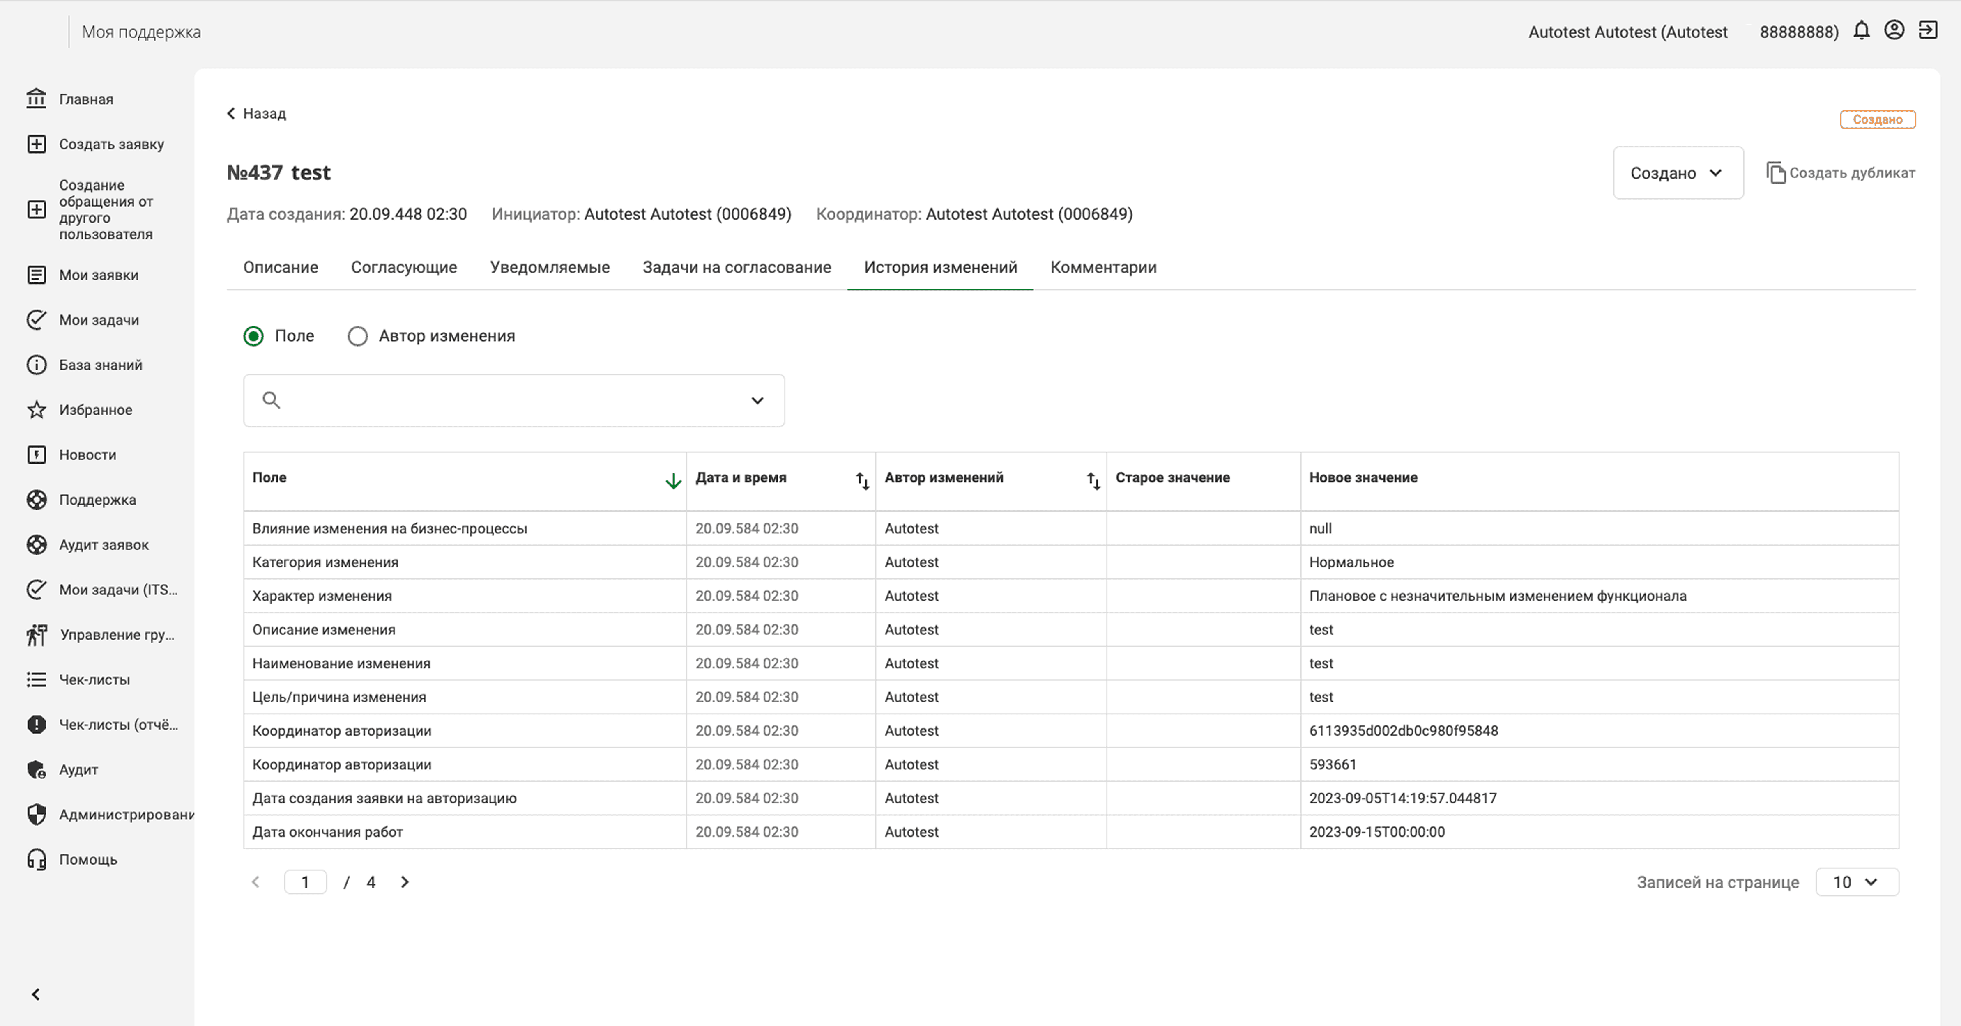The height and width of the screenshot is (1026, 1961).
Task: Go to next page of the history table
Action: (x=404, y=881)
